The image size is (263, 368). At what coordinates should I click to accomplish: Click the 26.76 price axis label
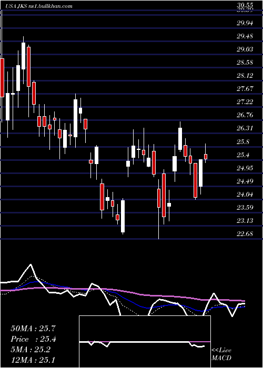245,115
